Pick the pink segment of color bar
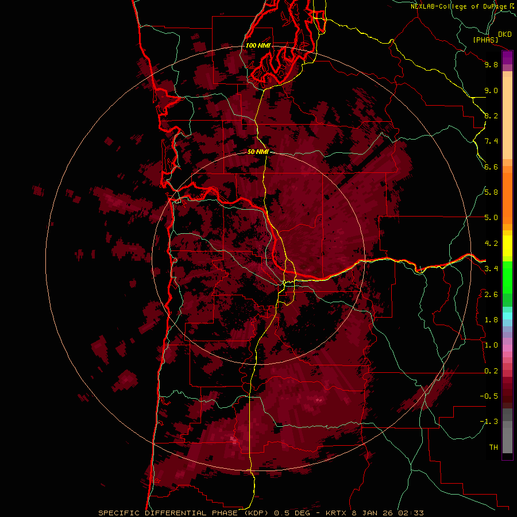Image resolution: width=517 pixels, height=517 pixels. click(x=507, y=348)
